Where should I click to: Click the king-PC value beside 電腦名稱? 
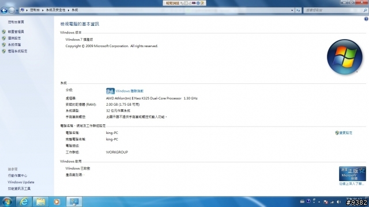click(112, 133)
